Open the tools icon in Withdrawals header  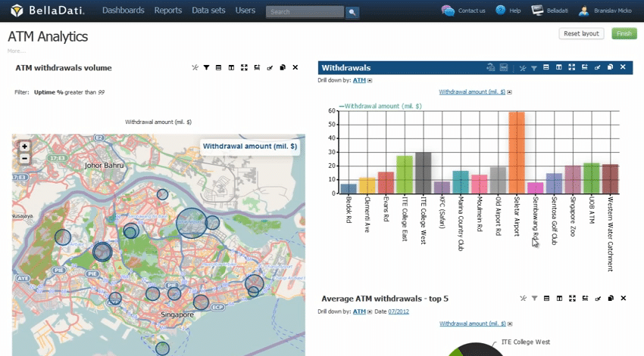522,68
